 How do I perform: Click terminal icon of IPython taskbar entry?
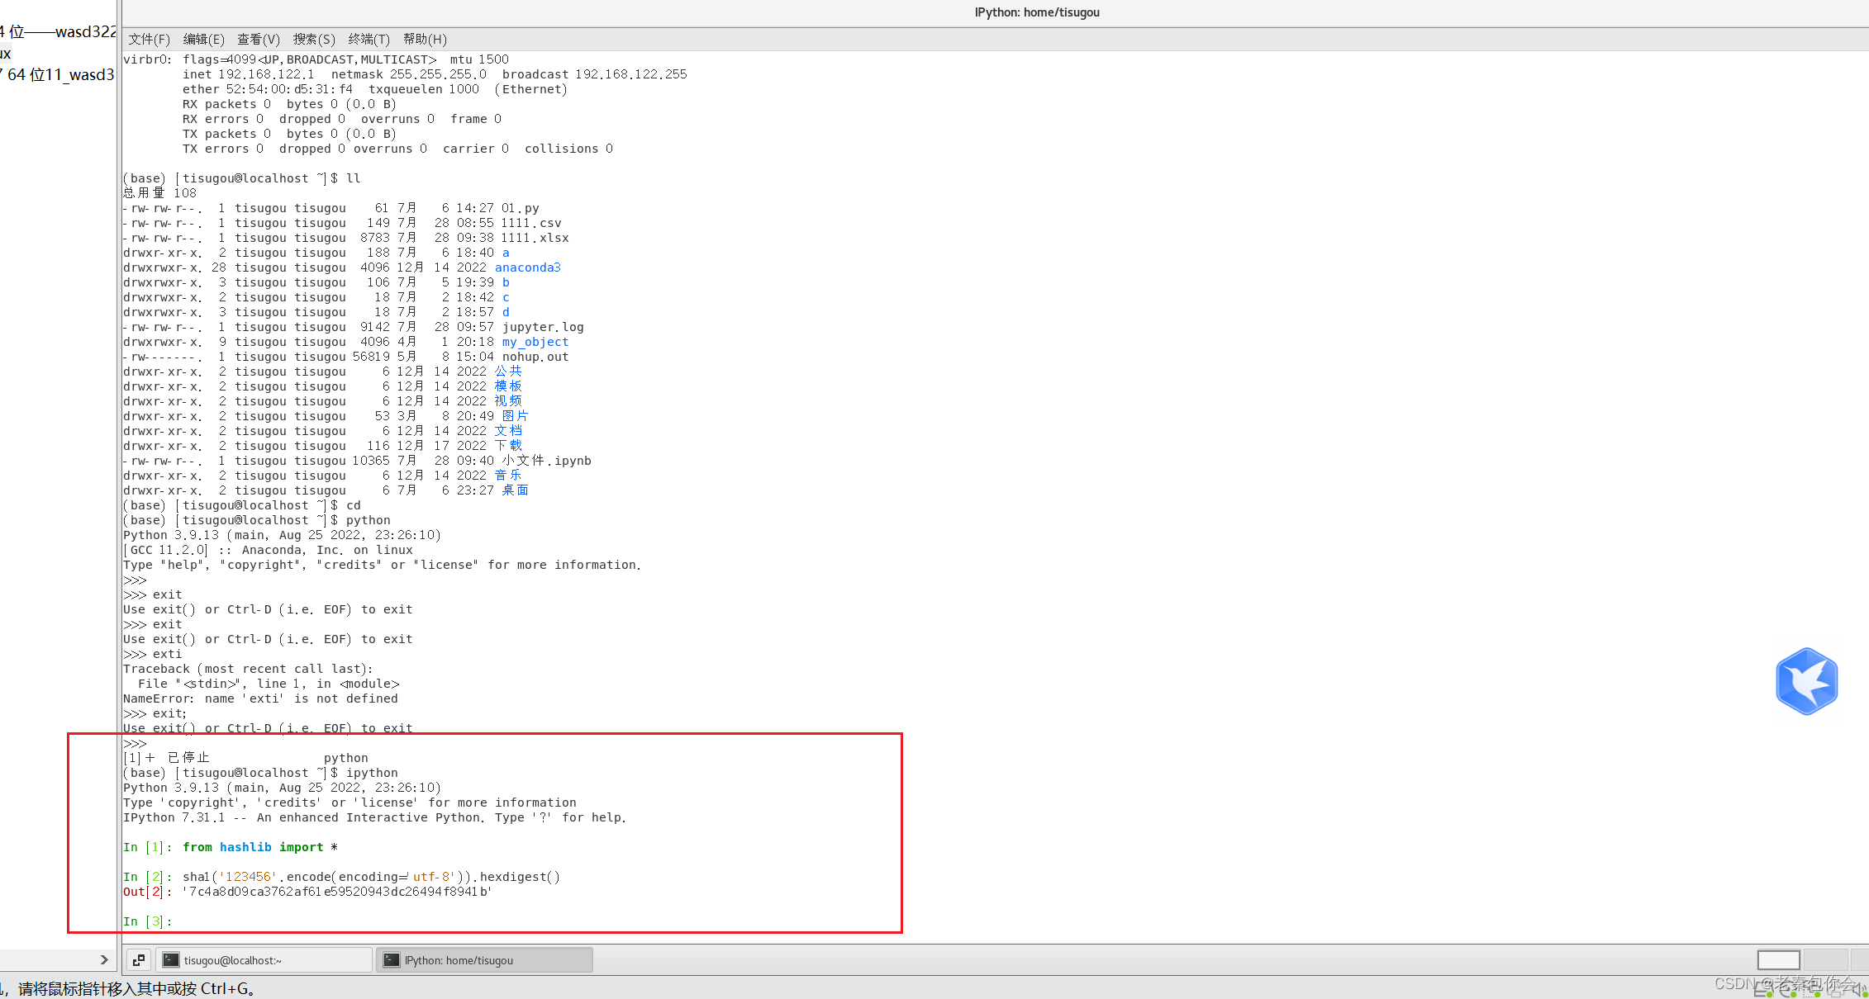coord(391,960)
